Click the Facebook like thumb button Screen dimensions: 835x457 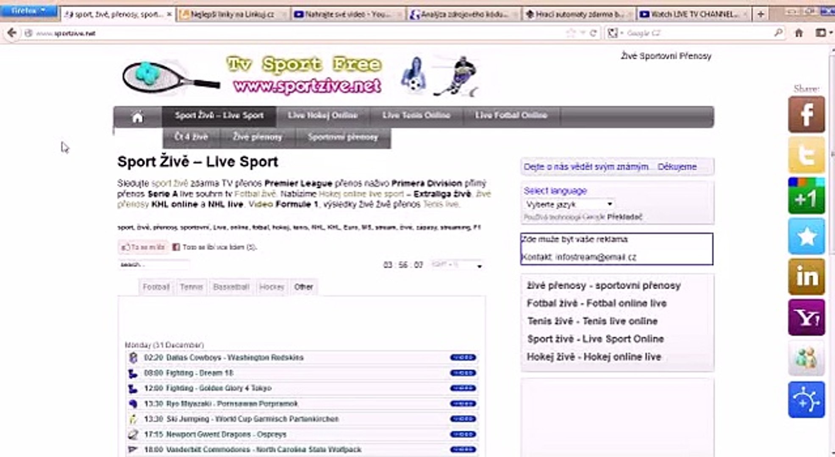tap(143, 247)
